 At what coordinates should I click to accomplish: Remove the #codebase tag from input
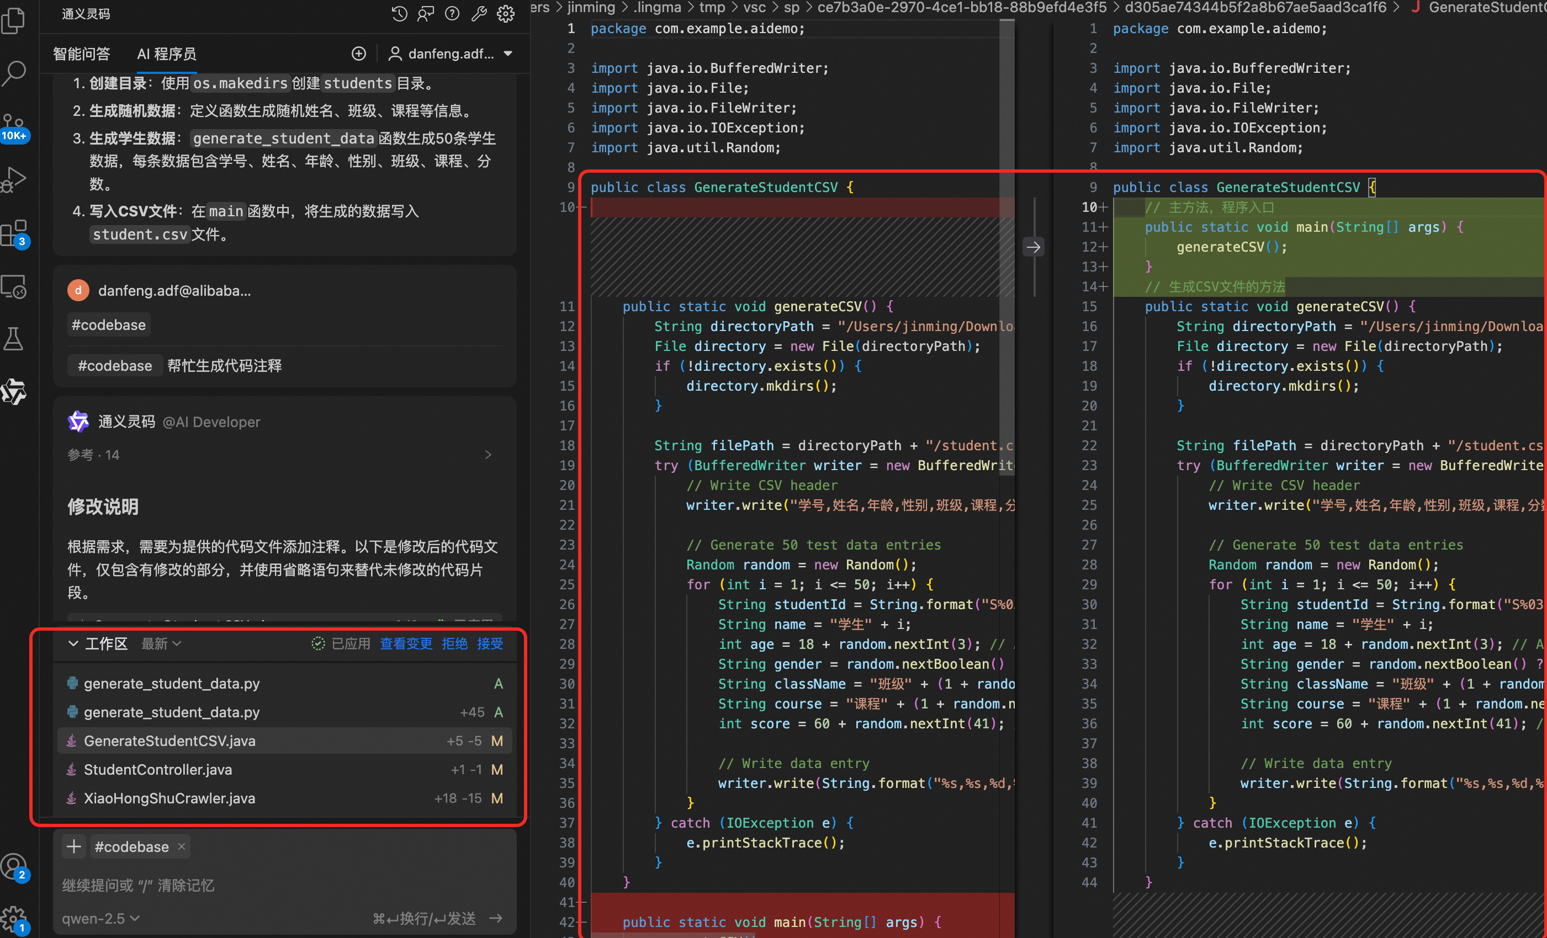pyautogui.click(x=182, y=846)
